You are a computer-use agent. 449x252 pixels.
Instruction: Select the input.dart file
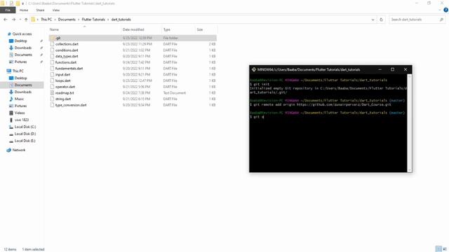62,74
